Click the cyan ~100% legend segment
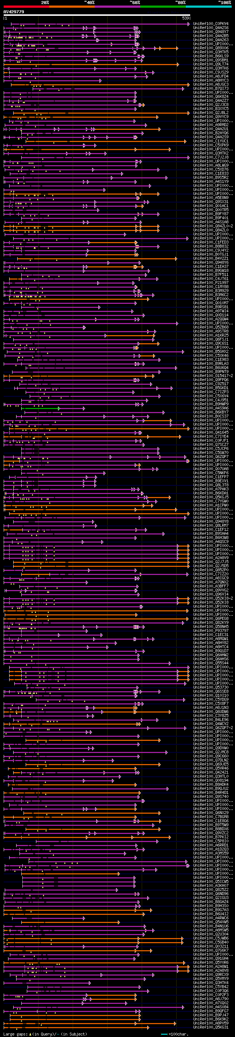The height and width of the screenshot is (1037, 235). pyautogui.click(x=209, y=7)
